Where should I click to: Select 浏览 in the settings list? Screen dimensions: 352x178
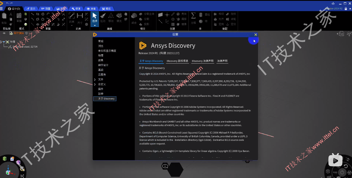pos(101,46)
